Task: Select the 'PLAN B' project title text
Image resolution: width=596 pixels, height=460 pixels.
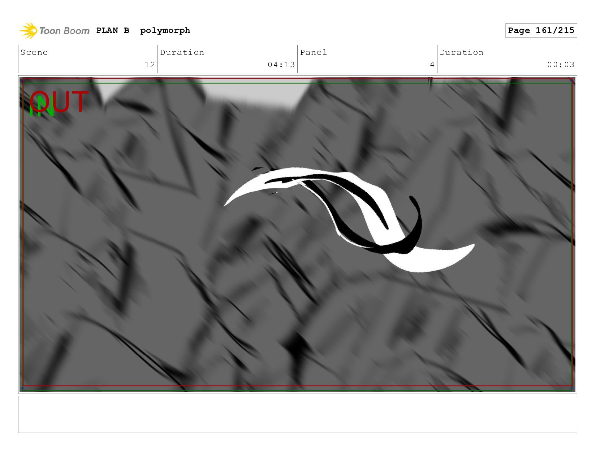Action: click(113, 30)
